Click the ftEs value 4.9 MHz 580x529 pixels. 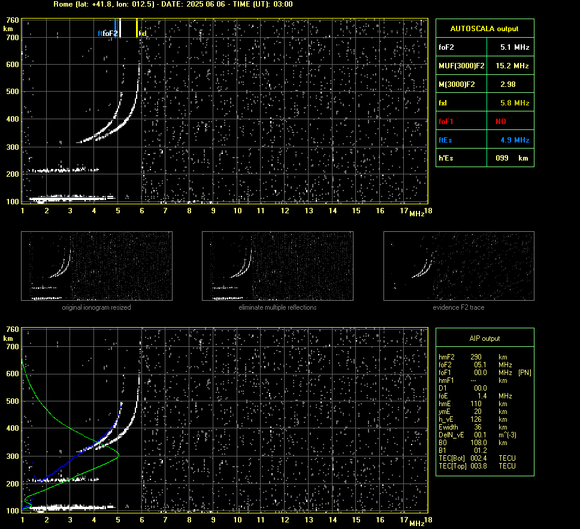pyautogui.click(x=515, y=140)
